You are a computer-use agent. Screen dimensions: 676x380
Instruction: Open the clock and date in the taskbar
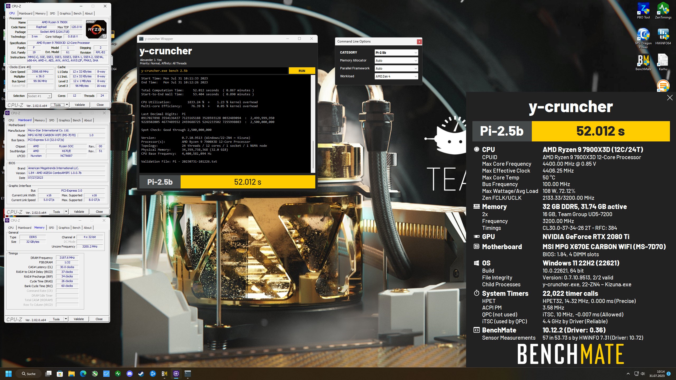pyautogui.click(x=657, y=374)
